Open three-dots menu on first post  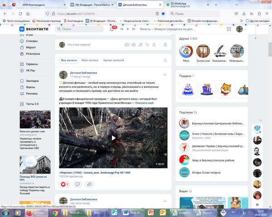tap(165, 75)
